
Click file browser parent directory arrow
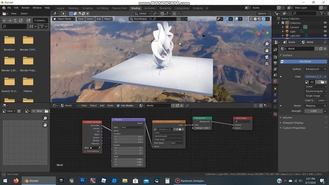[x=15, y=21]
